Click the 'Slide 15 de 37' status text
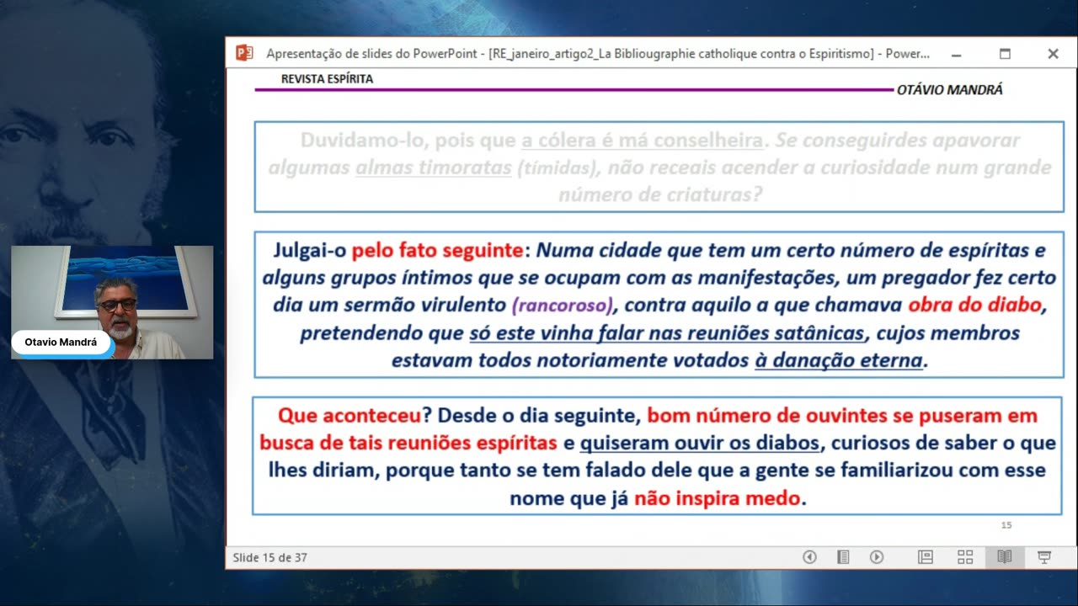Screen dimensions: 1078x606 [270, 557]
